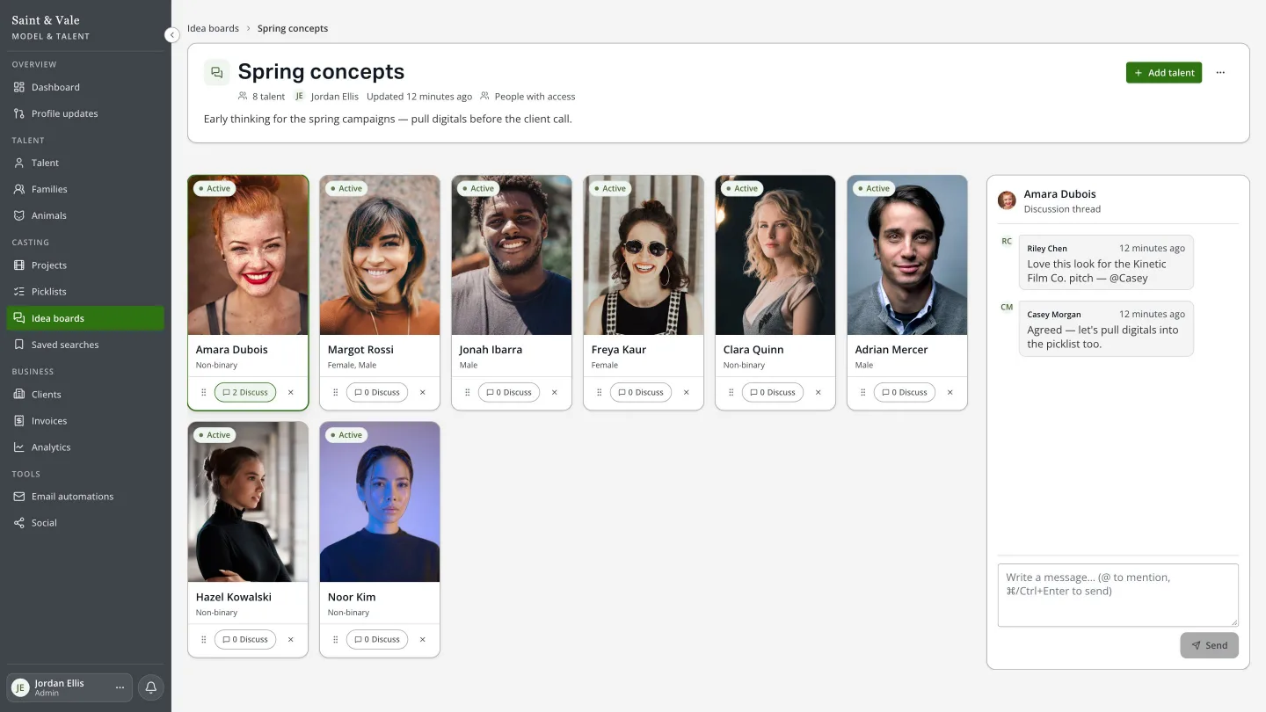Image resolution: width=1266 pixels, height=712 pixels.
Task: Click the drag handle on Jonah Ibarra card
Action: click(468, 393)
